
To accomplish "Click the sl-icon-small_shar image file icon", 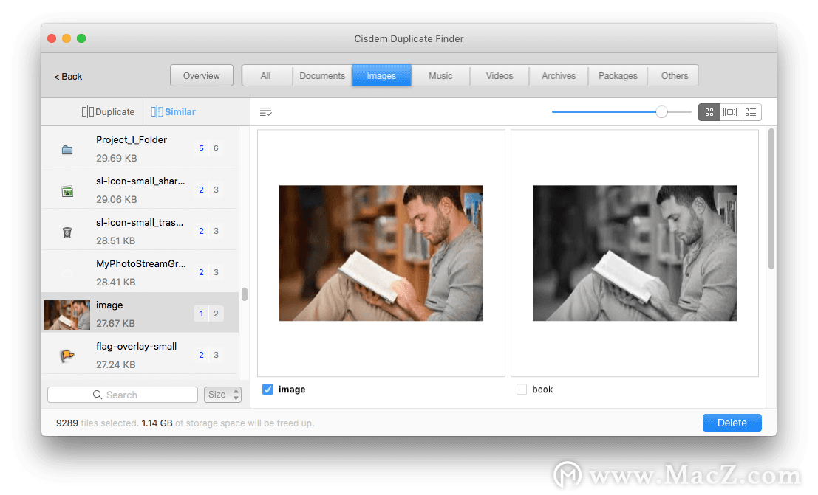I will coord(67,191).
